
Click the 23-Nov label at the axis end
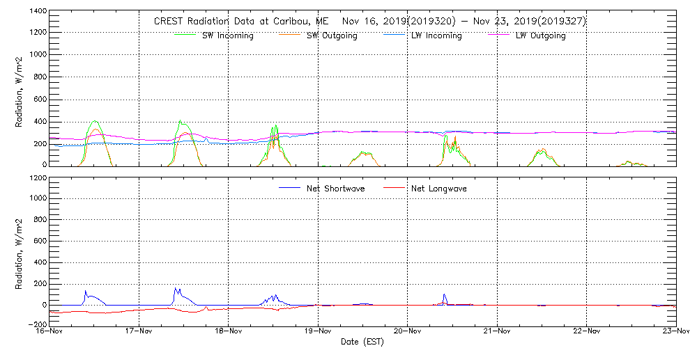click(675, 332)
